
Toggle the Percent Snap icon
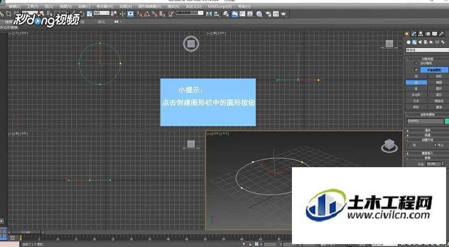pos(155,14)
